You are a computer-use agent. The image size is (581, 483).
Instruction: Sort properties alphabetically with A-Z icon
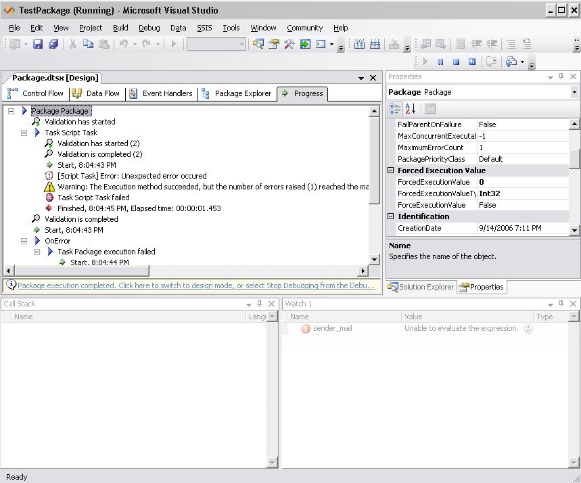[x=410, y=109]
